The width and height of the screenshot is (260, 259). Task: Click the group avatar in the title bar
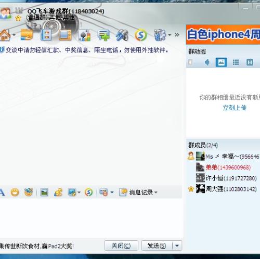tap(6, 13)
